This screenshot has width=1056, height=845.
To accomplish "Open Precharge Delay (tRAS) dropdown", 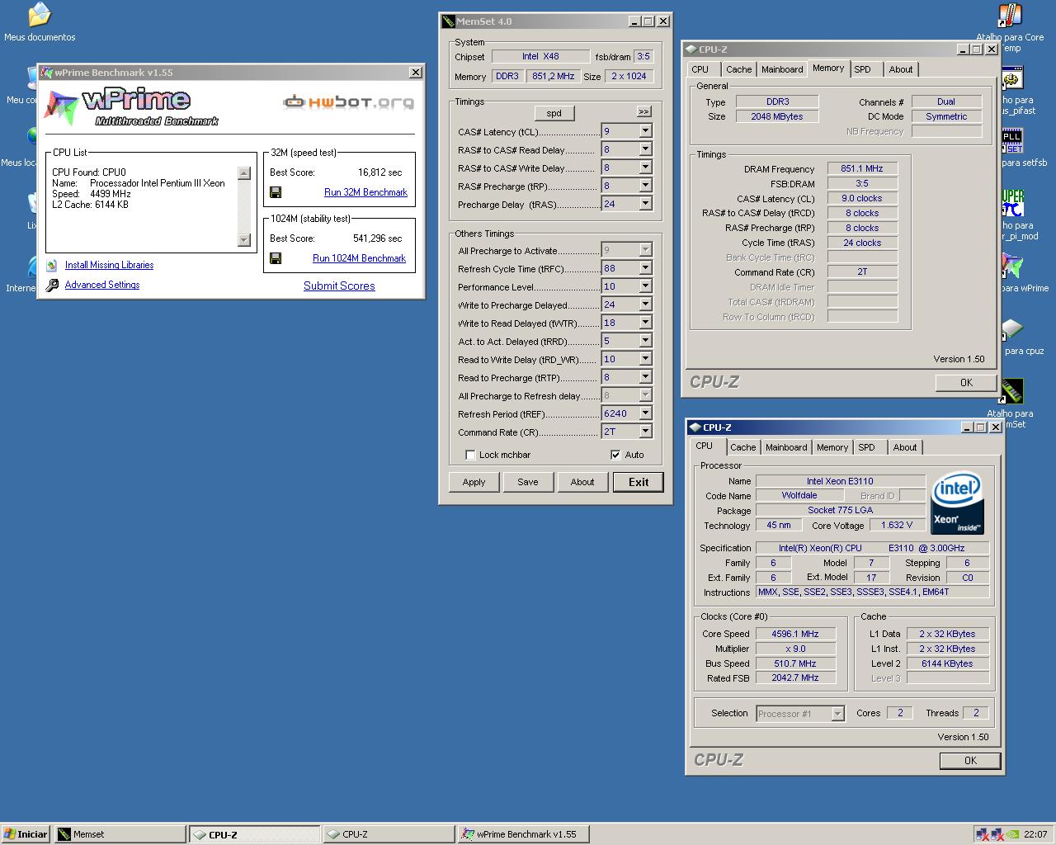I will (x=645, y=204).
